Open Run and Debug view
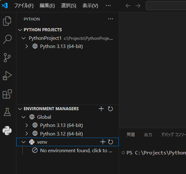Image resolution: width=186 pixels, height=174 pixels. click(x=7, y=76)
